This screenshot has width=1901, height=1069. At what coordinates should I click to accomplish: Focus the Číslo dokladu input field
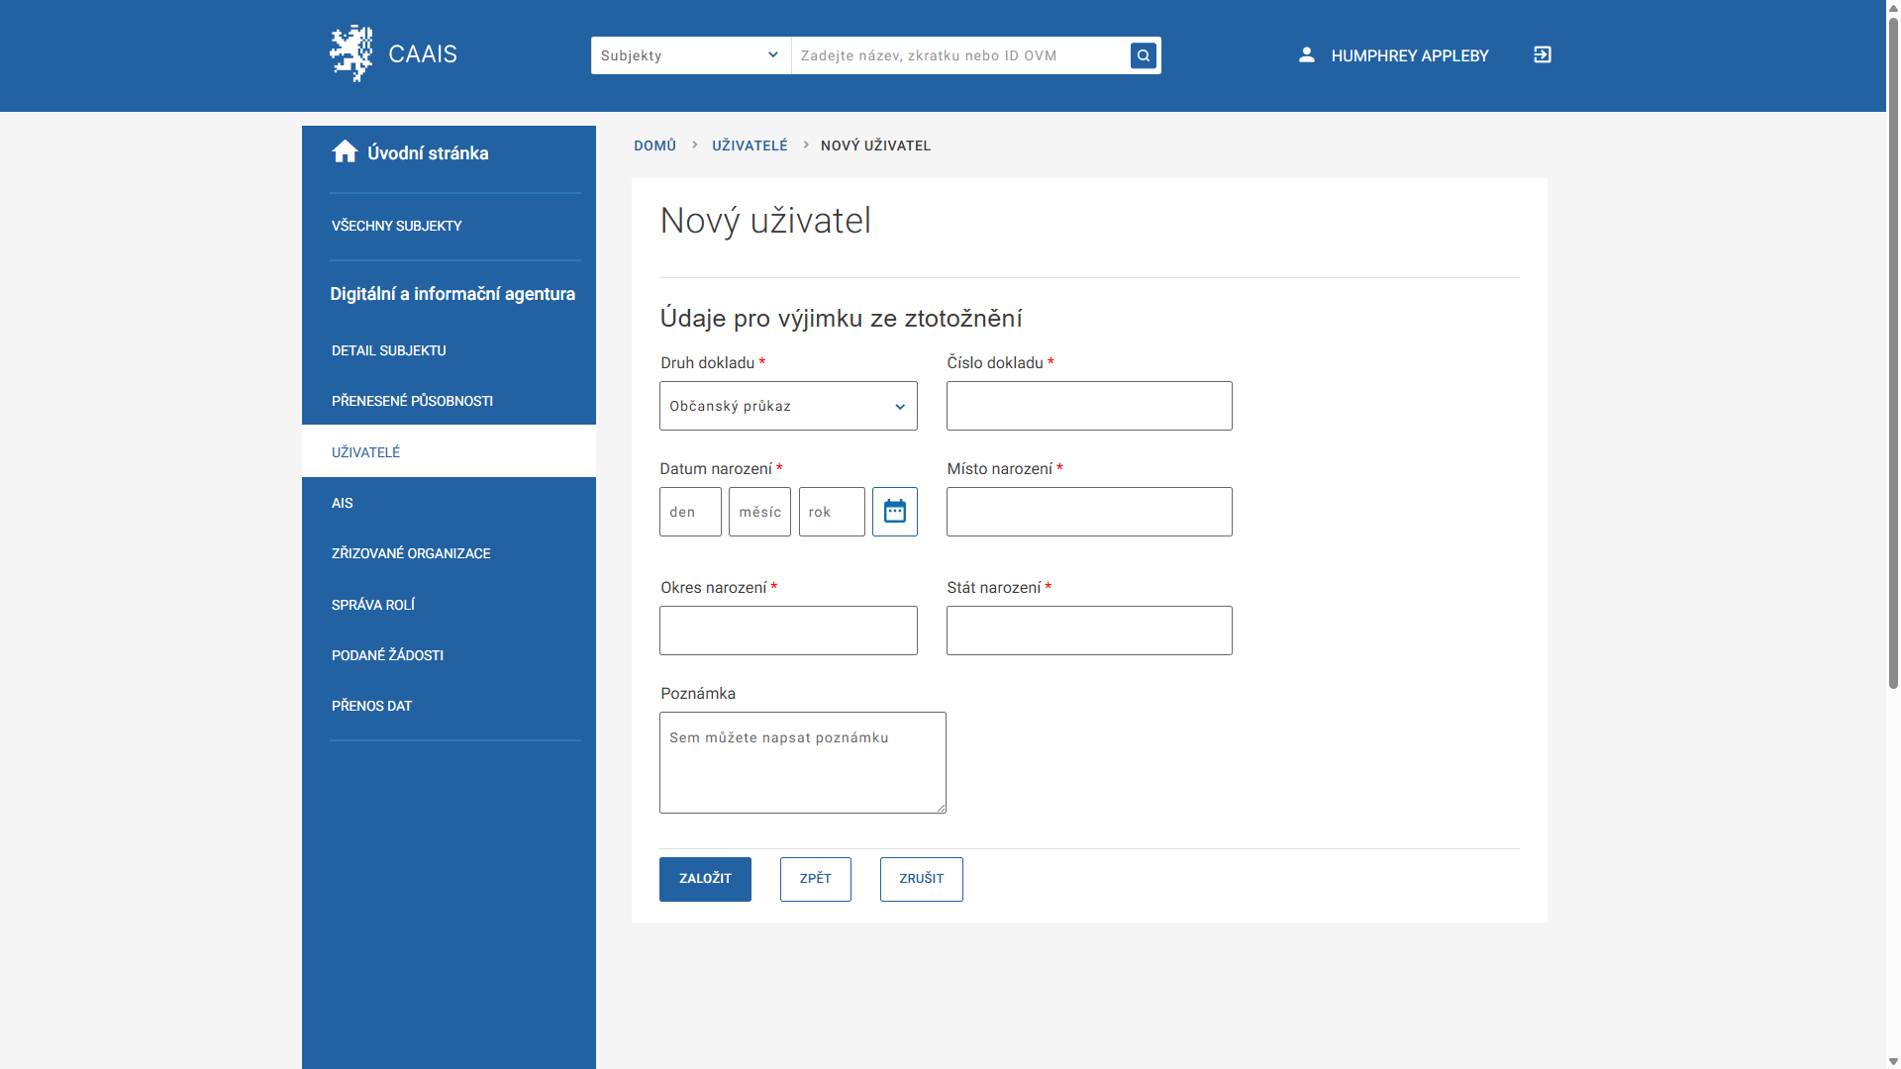click(1089, 406)
